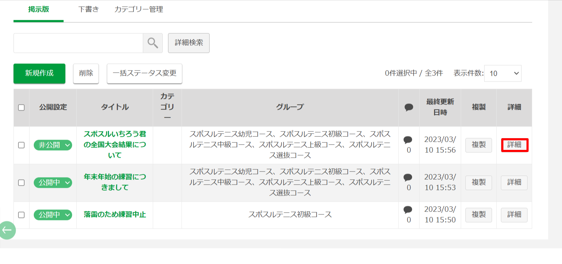Screen dimensions: 562x264
Task: Click the 最終更新日時 column header
Action: (440, 107)
